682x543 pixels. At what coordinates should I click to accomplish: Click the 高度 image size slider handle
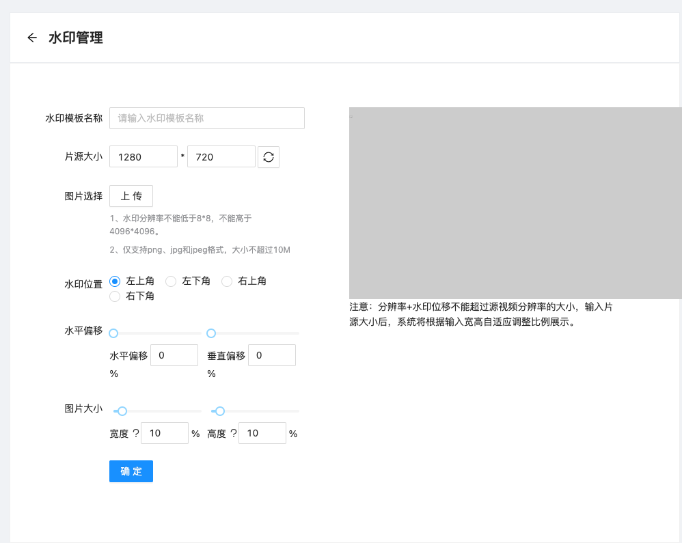point(219,411)
